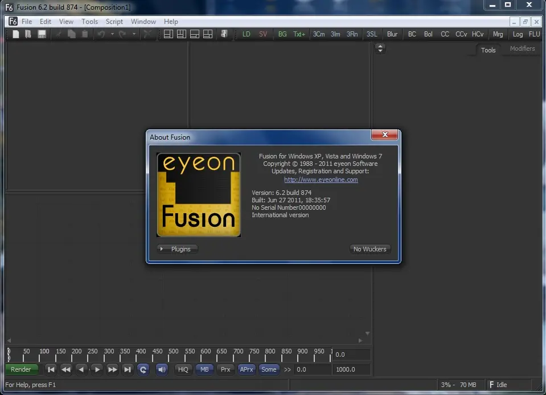
Task: Add an Image Plane 3D tool with 3Im
Action: pyautogui.click(x=335, y=34)
